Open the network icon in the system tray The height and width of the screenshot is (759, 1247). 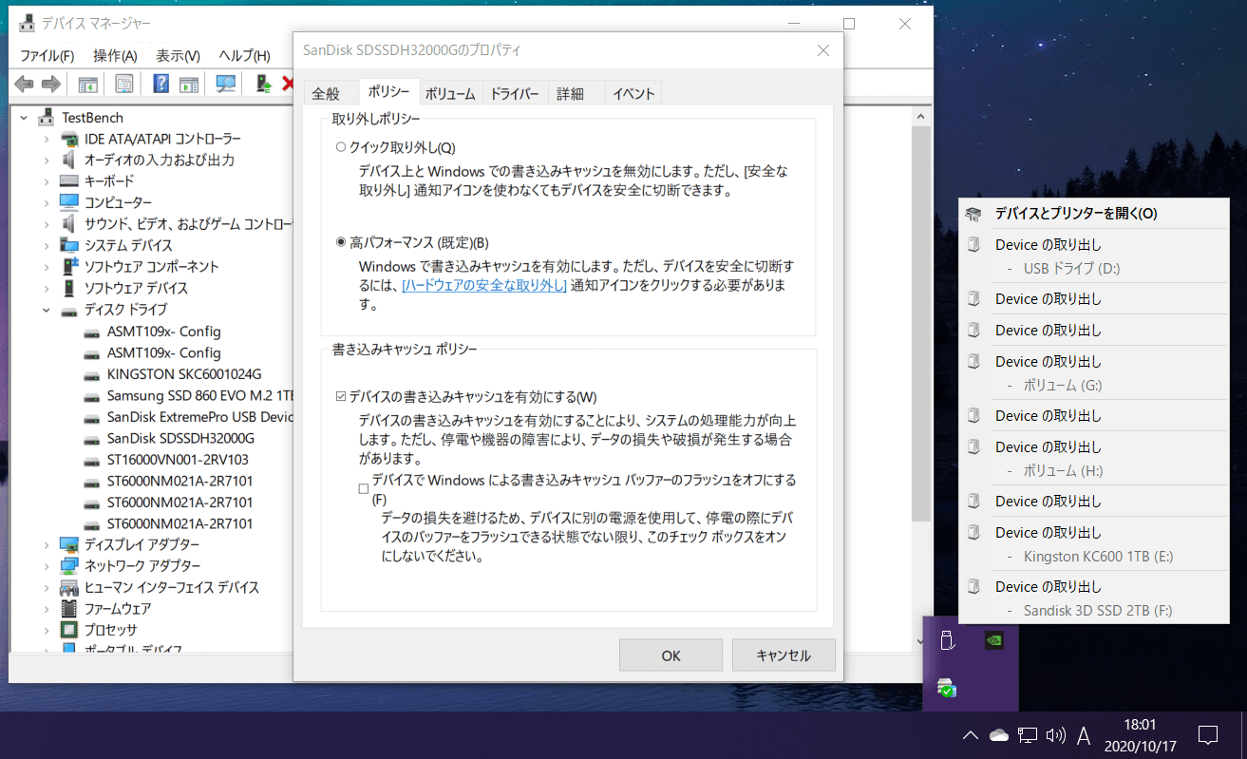[1027, 735]
